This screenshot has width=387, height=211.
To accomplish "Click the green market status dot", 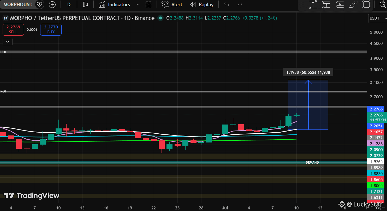I will pos(160,18).
